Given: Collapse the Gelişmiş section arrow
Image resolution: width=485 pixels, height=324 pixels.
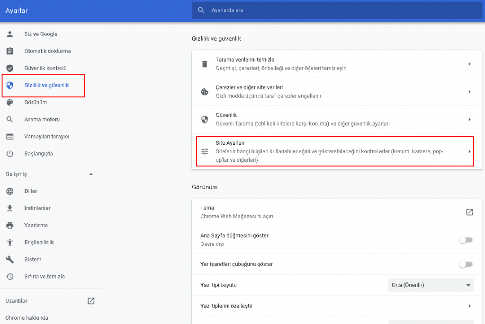Looking at the screenshot, I should [91, 174].
